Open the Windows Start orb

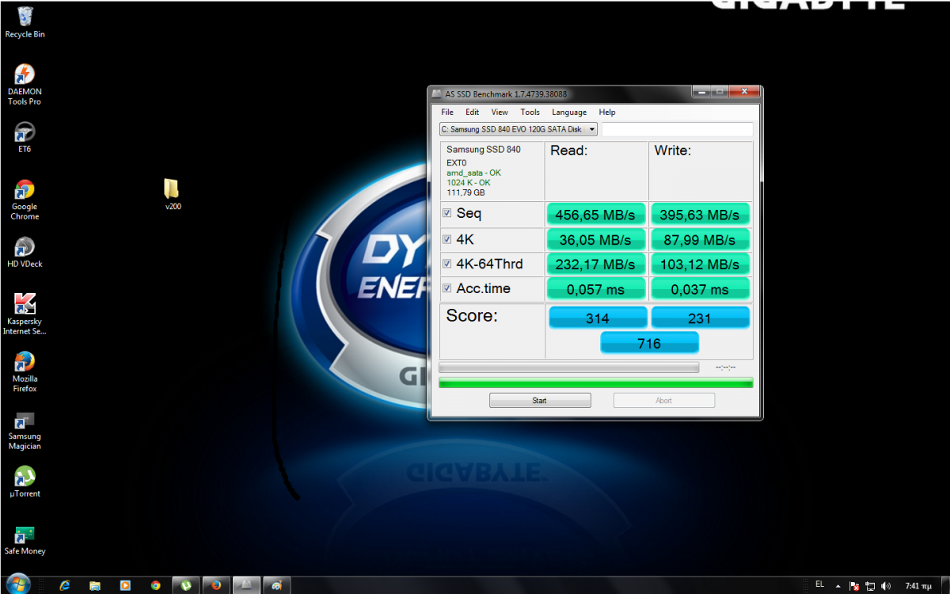(17, 584)
